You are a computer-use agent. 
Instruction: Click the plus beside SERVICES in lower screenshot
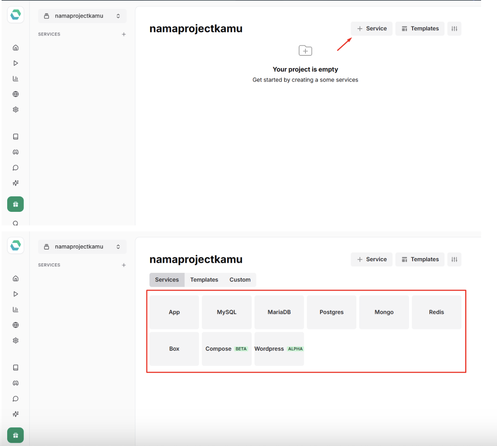124,265
